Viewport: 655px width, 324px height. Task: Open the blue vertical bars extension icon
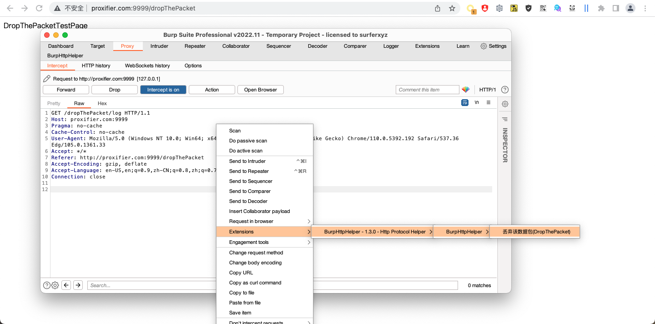pyautogui.click(x=586, y=8)
